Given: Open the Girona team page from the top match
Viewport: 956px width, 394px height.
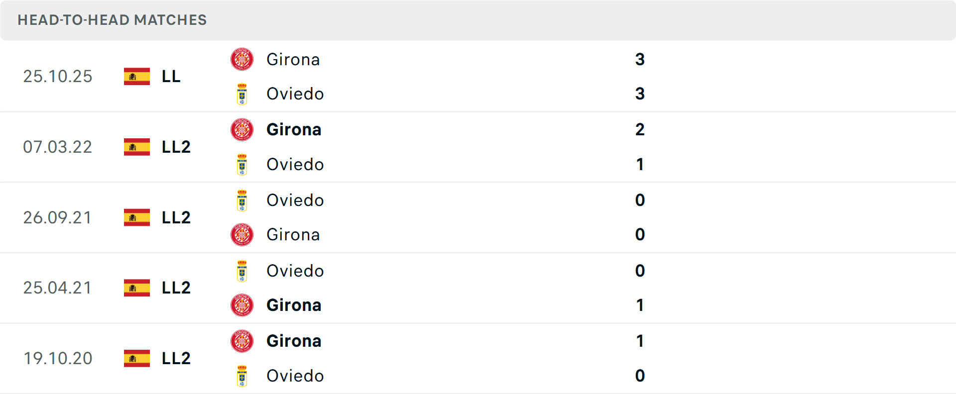Looking at the screenshot, I should tap(293, 59).
